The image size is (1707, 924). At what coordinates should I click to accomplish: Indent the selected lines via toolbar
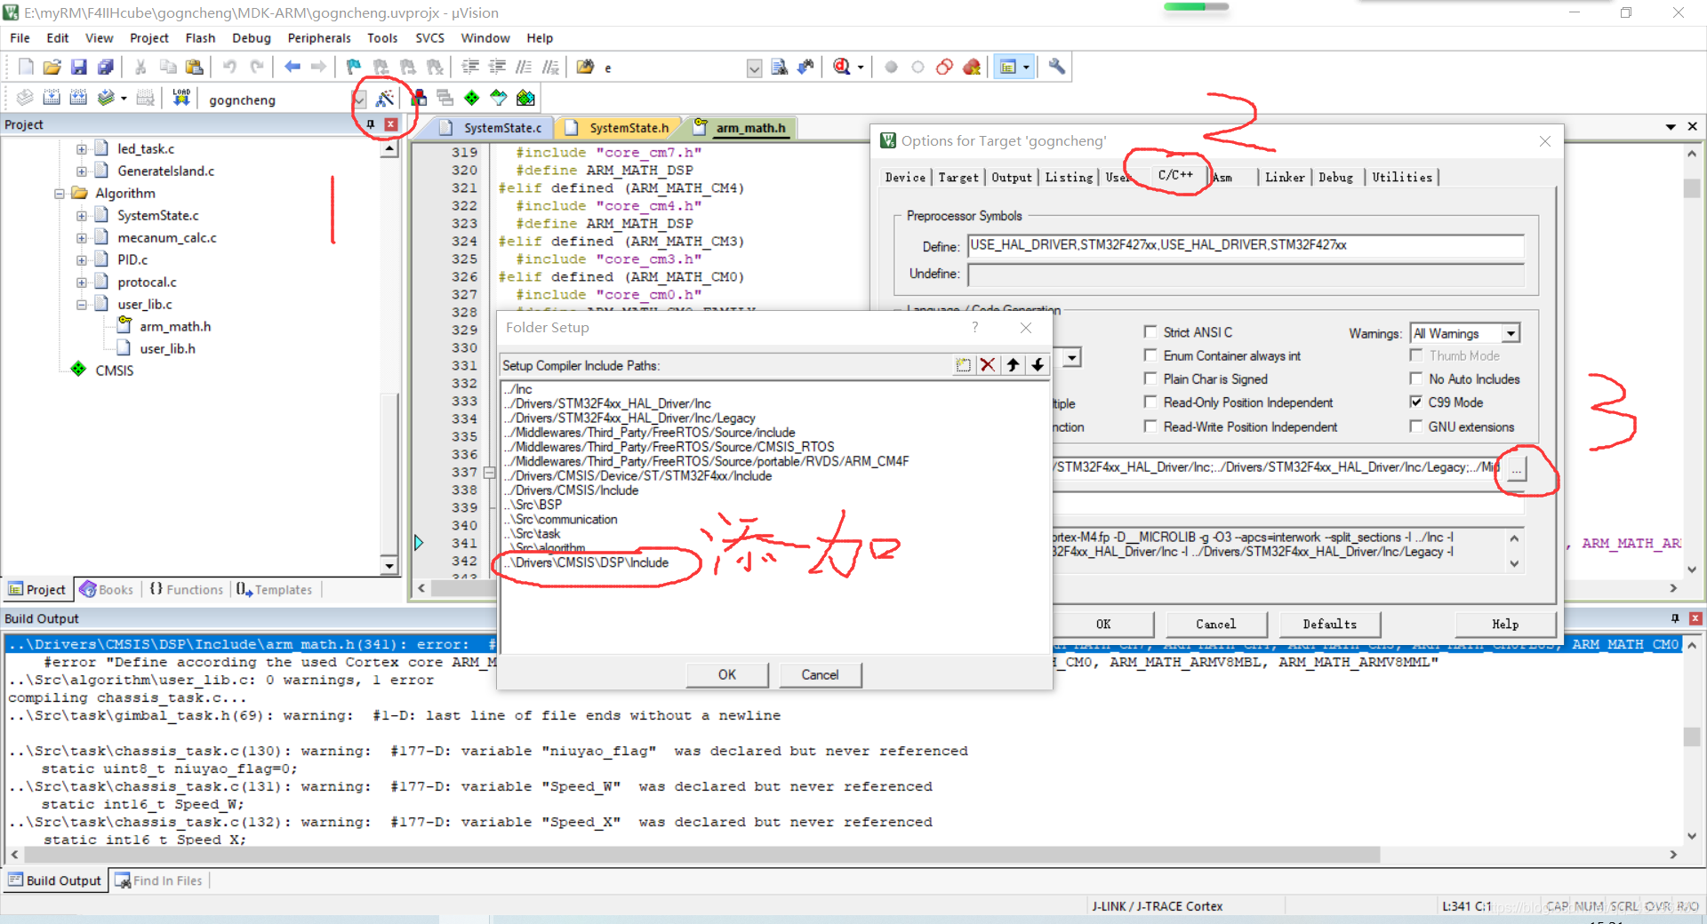click(x=470, y=67)
